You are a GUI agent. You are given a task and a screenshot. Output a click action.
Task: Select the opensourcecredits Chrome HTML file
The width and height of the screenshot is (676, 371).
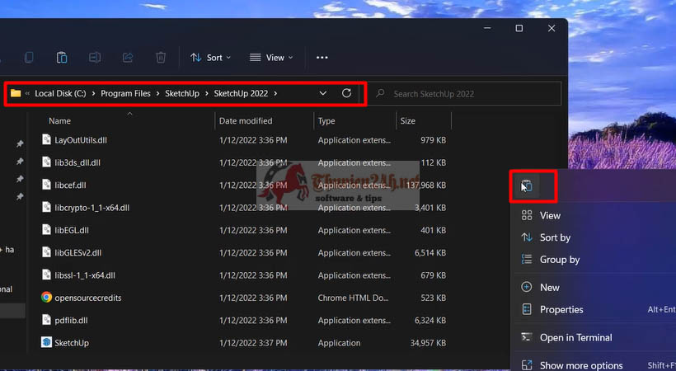pos(243,298)
